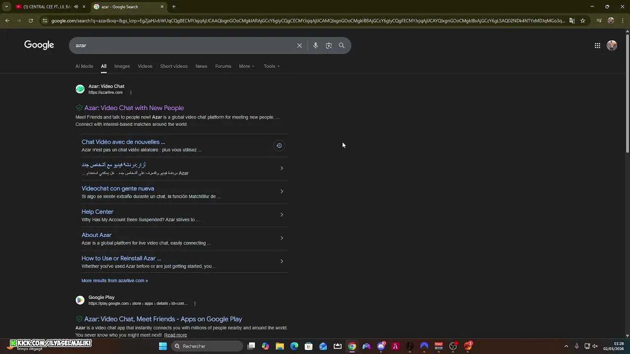Expand the Videochat con gente nueva chevron
630x354 pixels.
(x=282, y=191)
